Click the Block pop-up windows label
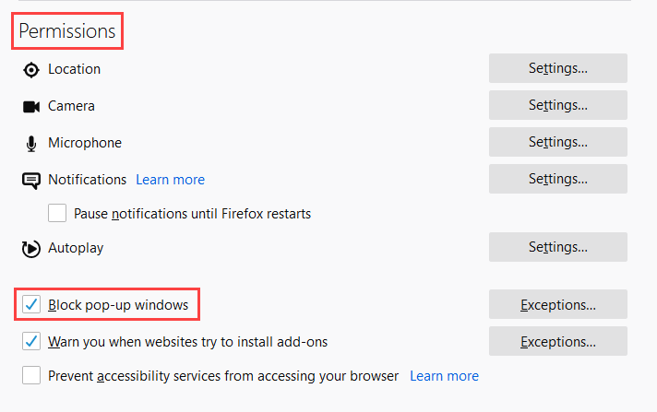 click(118, 304)
